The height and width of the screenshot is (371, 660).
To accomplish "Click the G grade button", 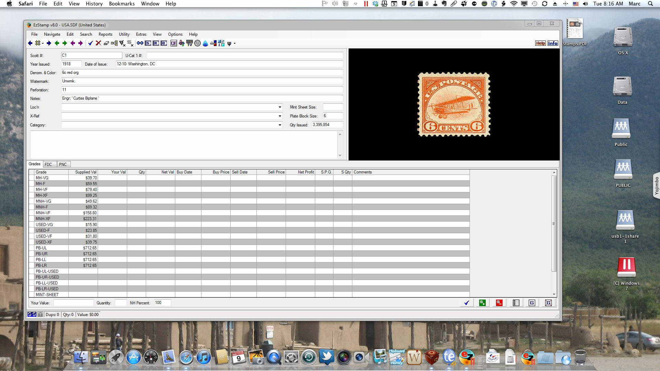I will point(532,303).
